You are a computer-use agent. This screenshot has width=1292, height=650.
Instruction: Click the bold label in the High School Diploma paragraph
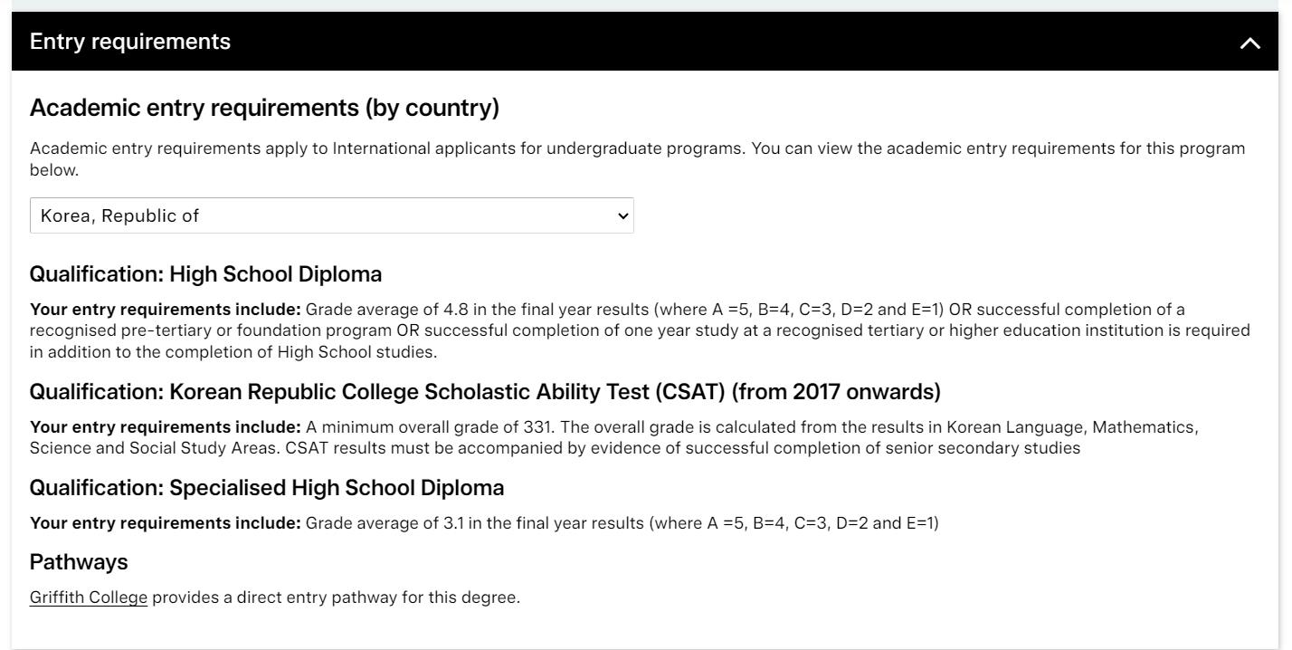tap(166, 310)
